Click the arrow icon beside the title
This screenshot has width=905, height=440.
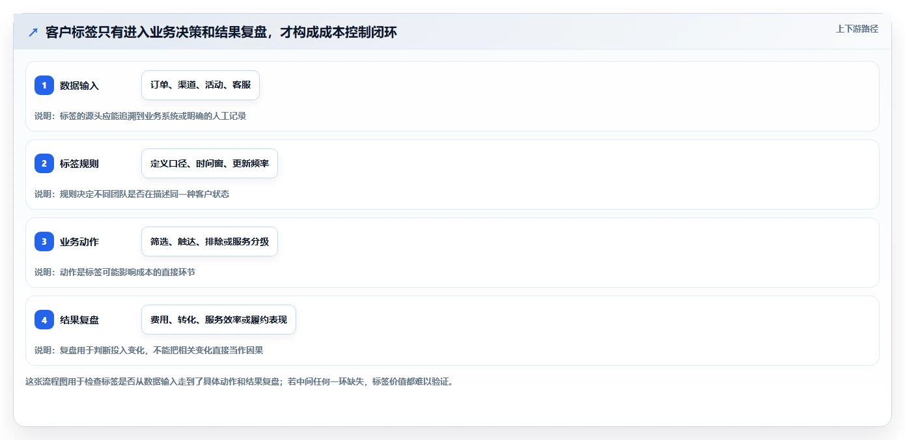(33, 33)
